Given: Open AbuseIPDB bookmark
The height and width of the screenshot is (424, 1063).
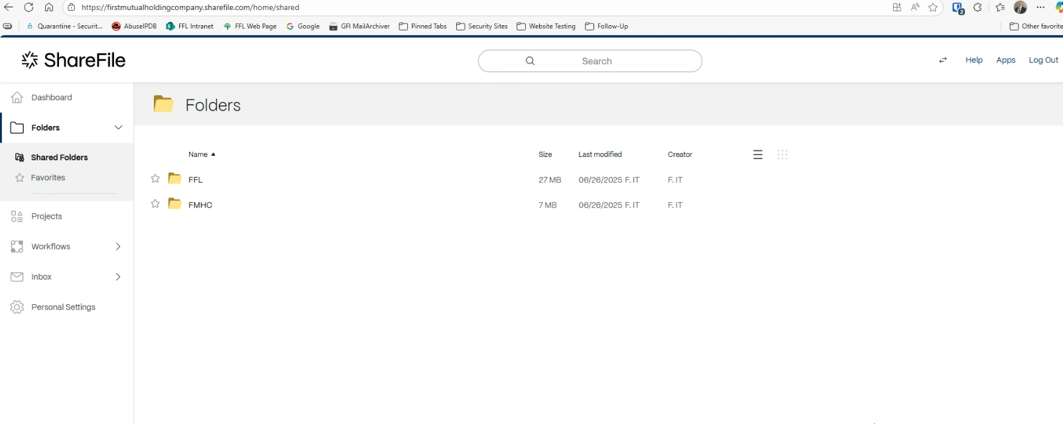Looking at the screenshot, I should (134, 26).
